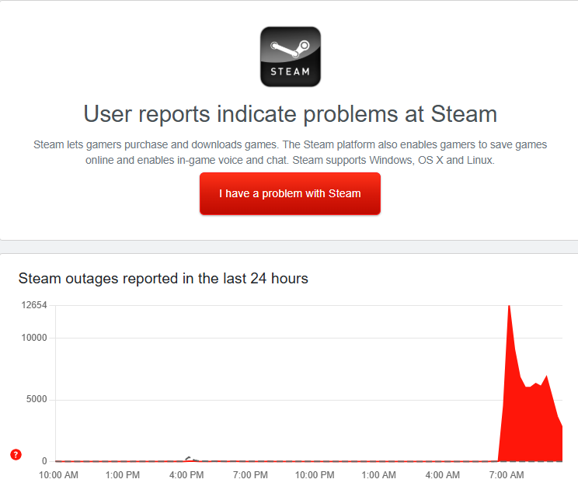Click the 10:00 AM time label

coord(58,475)
